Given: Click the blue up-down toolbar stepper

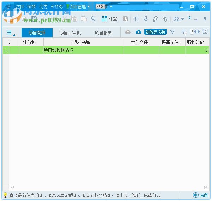Looking at the screenshot, I should coord(189,18).
